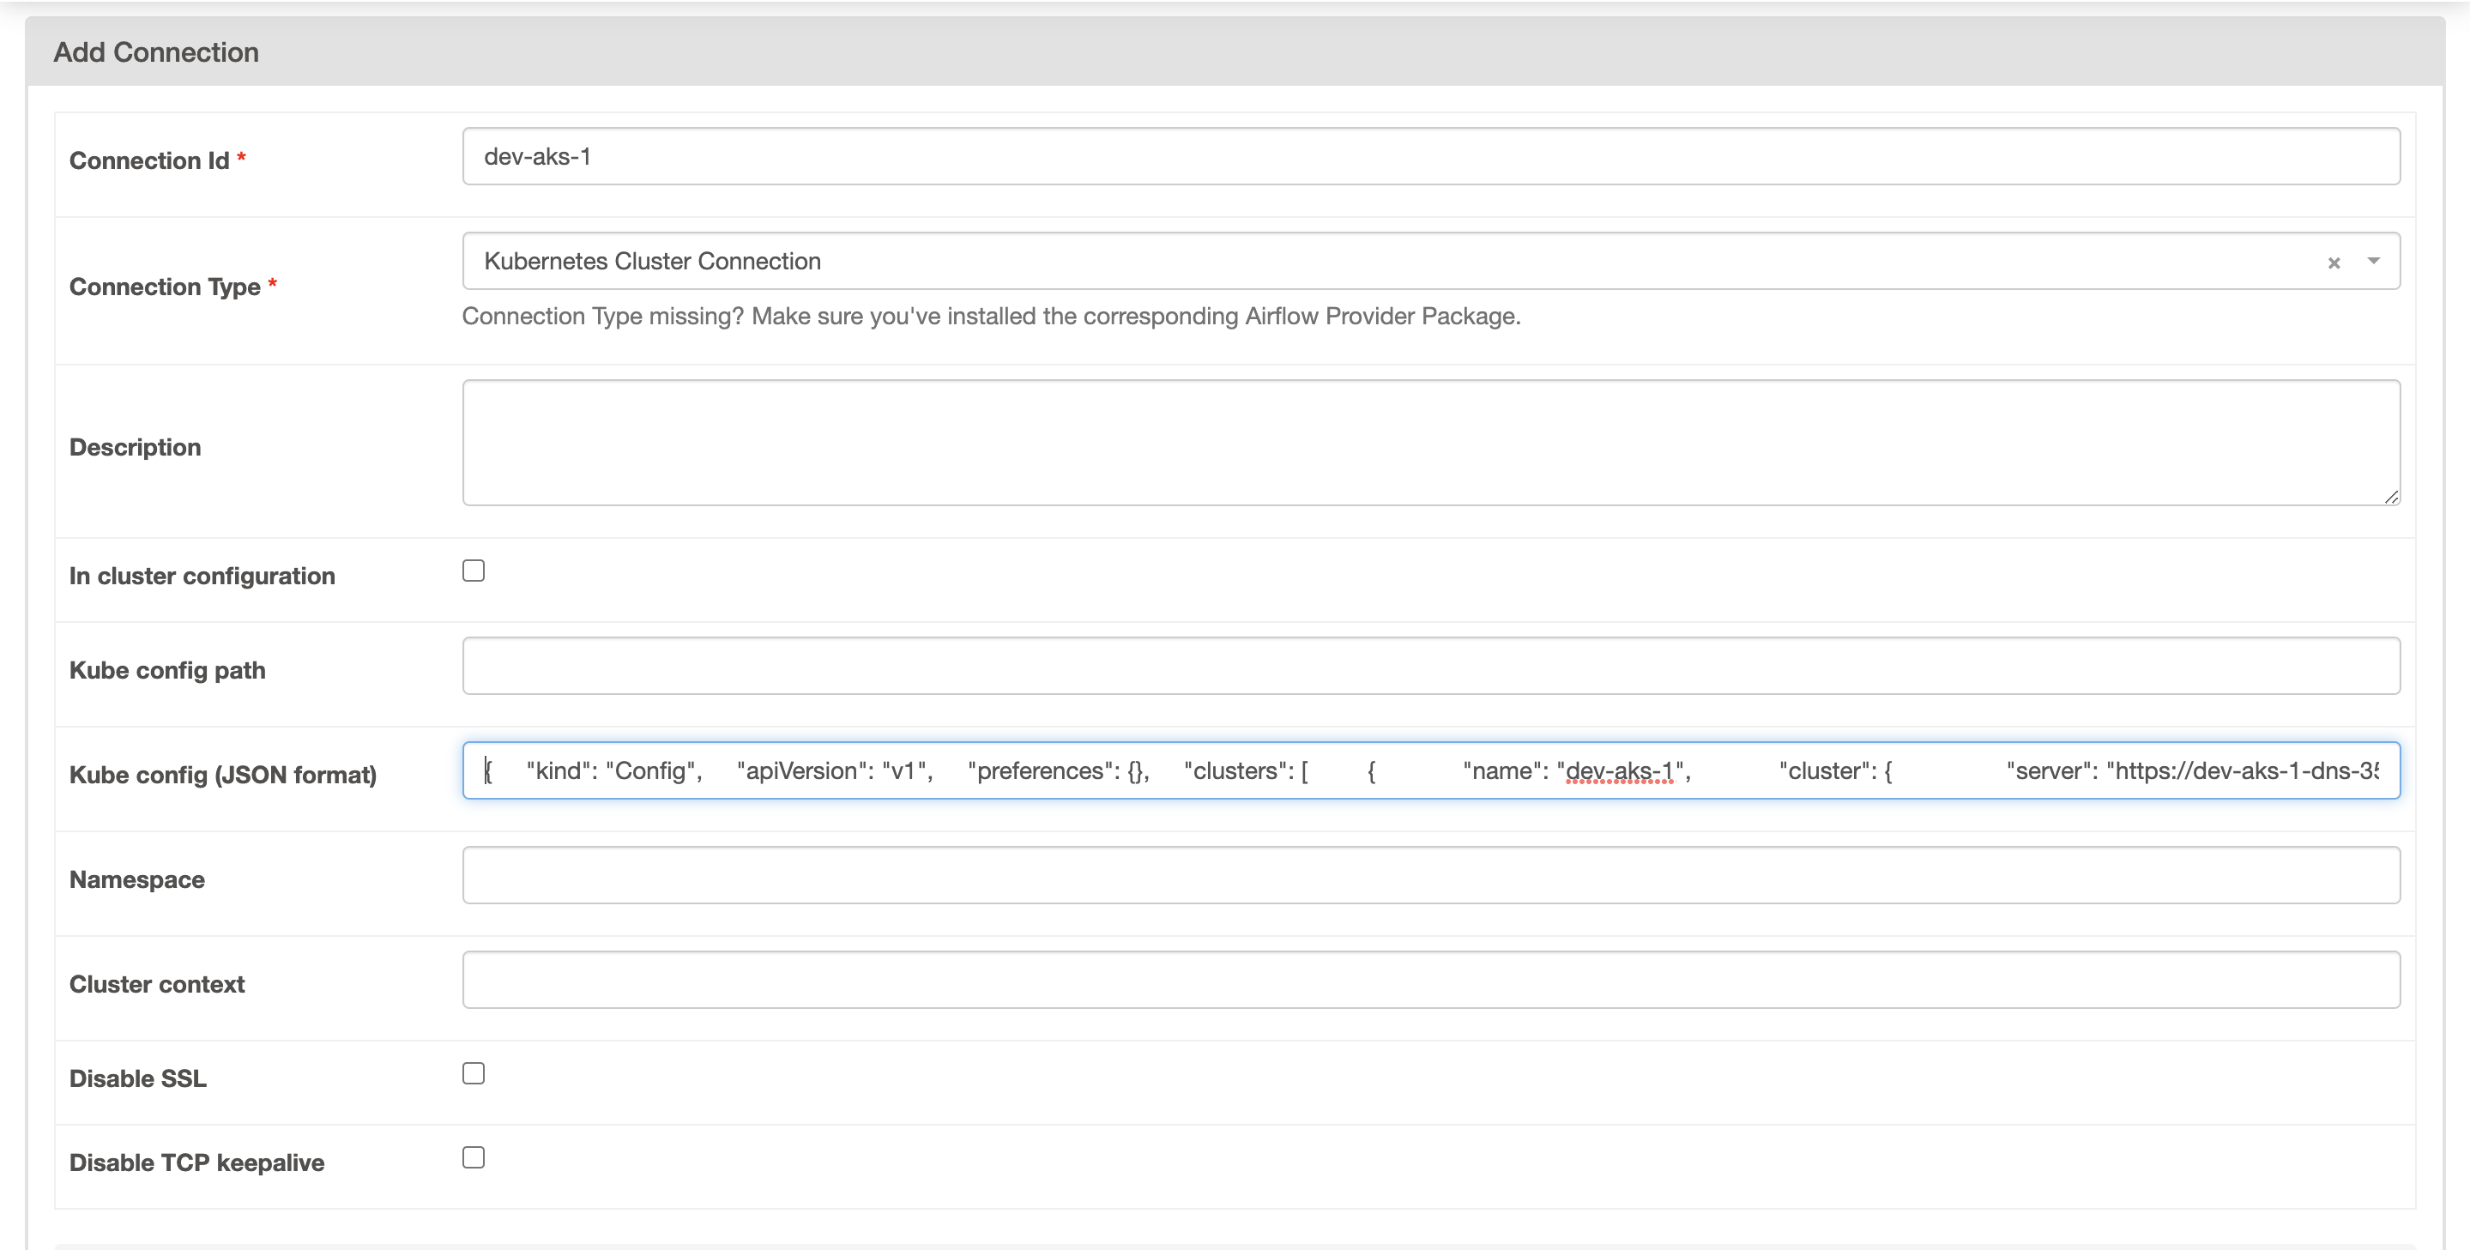The height and width of the screenshot is (1250, 2470).
Task: Clear the selected Kubernetes Cluster Connection type
Action: point(2334,263)
